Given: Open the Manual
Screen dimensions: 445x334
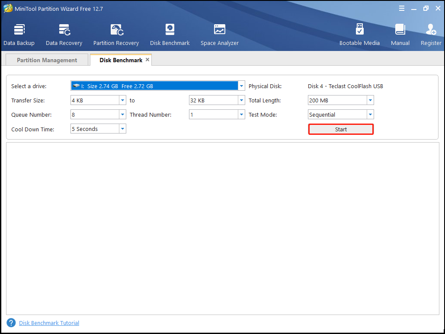Looking at the screenshot, I should click(400, 35).
